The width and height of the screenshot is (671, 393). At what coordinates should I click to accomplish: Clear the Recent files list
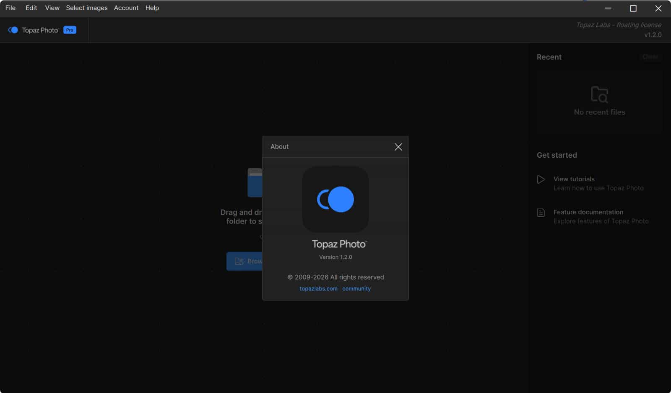(650, 57)
